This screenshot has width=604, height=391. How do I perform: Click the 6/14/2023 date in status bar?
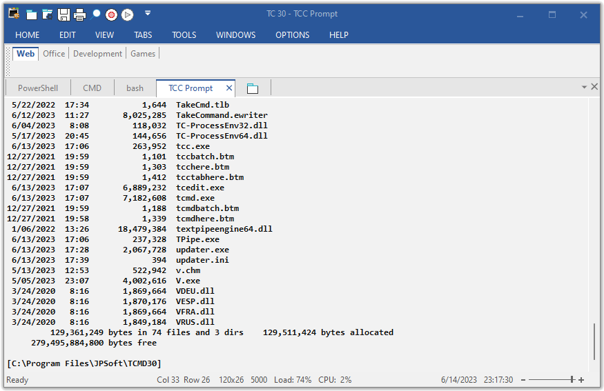[x=459, y=380]
